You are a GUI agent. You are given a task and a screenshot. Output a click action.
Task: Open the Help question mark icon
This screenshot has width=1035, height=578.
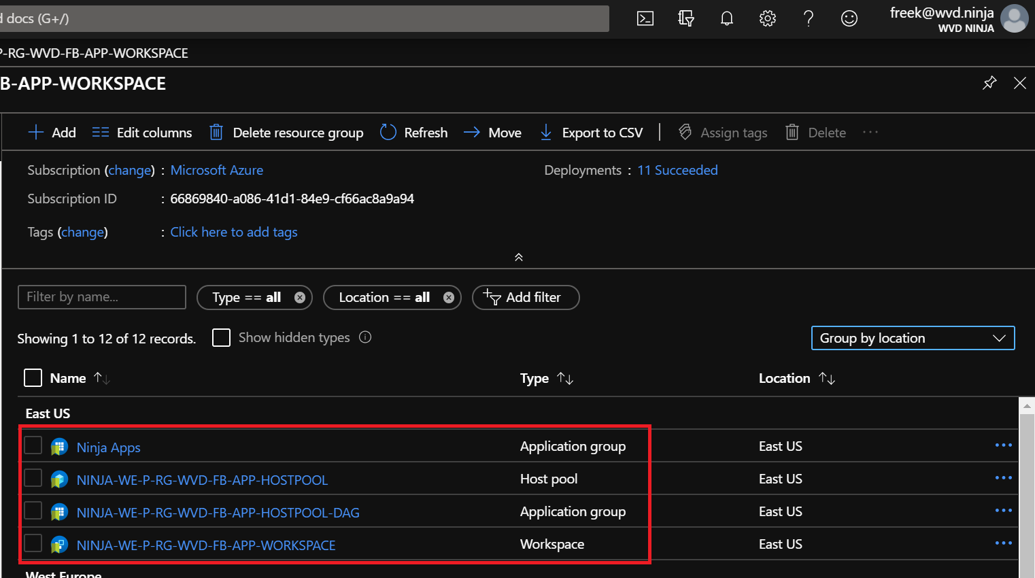point(809,18)
